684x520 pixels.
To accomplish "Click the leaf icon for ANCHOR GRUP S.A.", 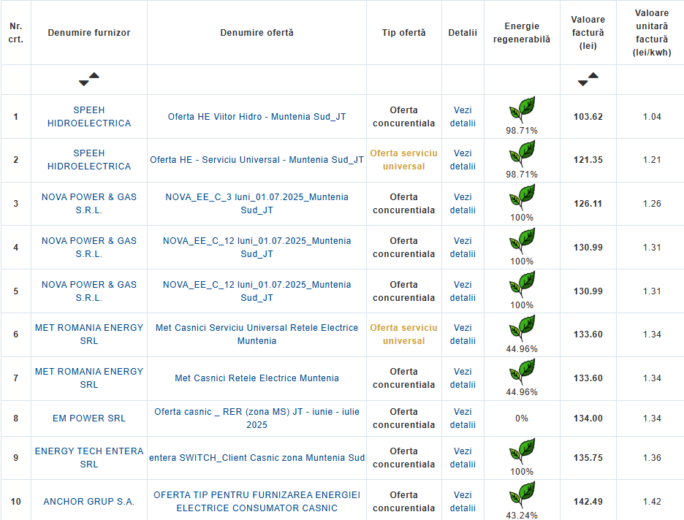I will coord(522,494).
